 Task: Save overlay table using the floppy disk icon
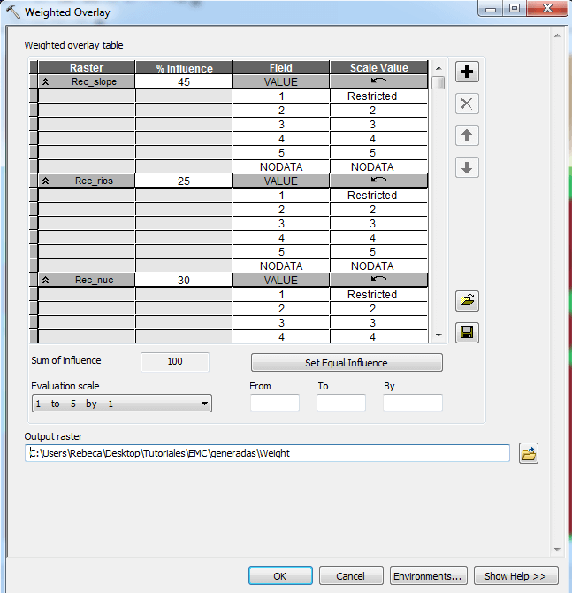467,333
